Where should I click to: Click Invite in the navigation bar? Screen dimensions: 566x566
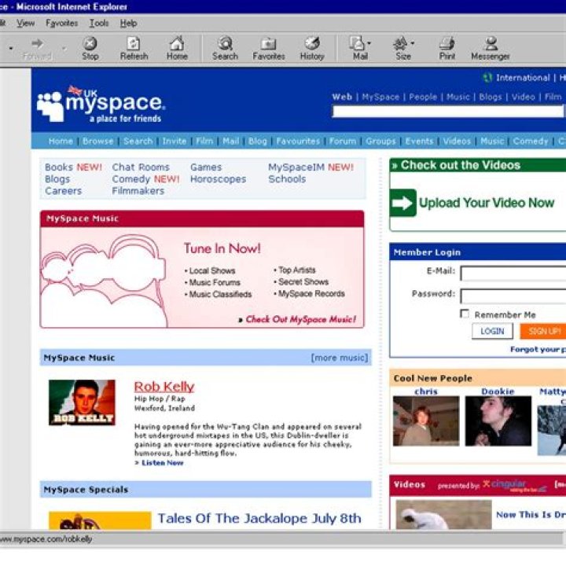pyautogui.click(x=174, y=141)
